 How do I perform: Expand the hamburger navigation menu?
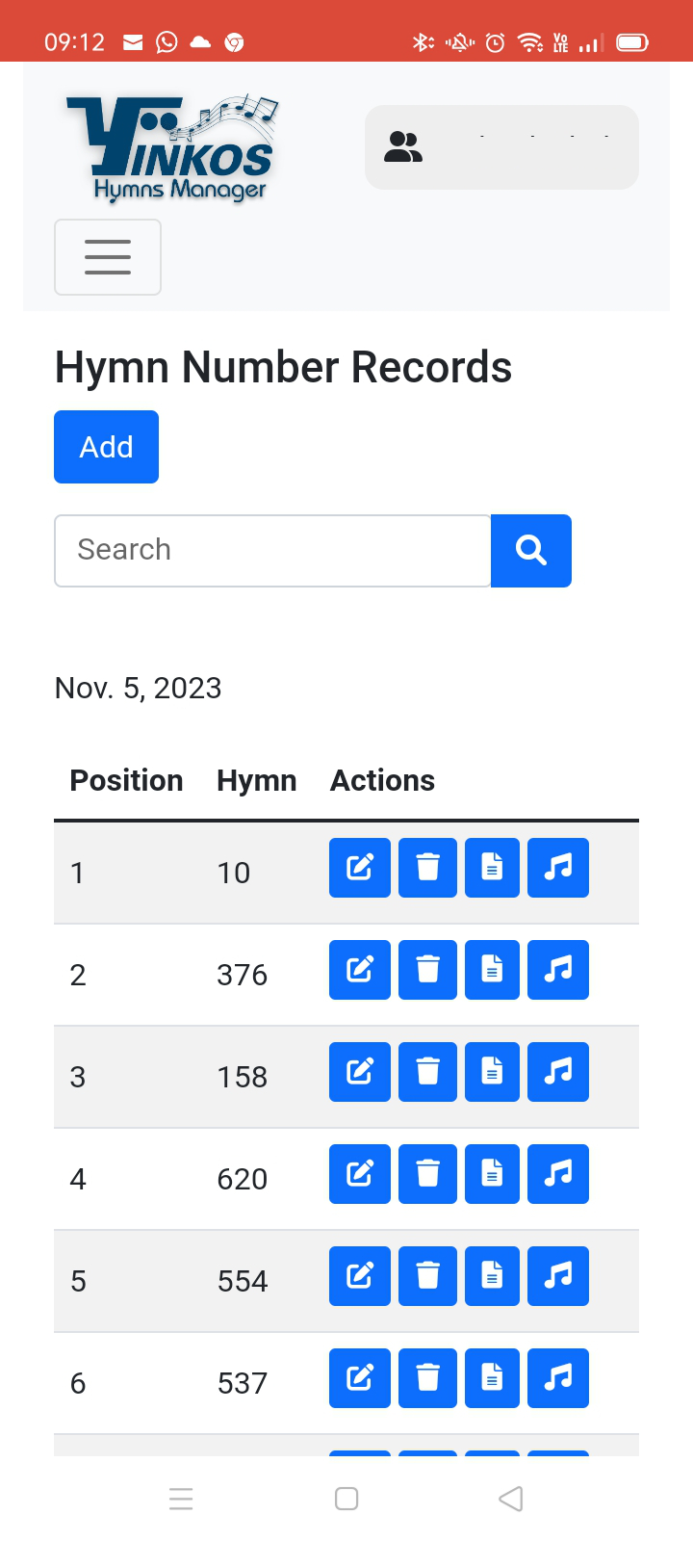(108, 257)
